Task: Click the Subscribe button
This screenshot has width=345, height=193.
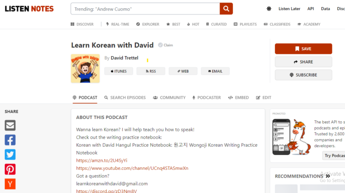Action: click(304, 75)
